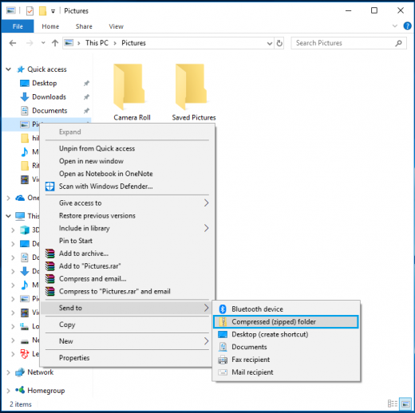Expand the Homegroup node
The width and height of the screenshot is (415, 413).
tap(8, 391)
